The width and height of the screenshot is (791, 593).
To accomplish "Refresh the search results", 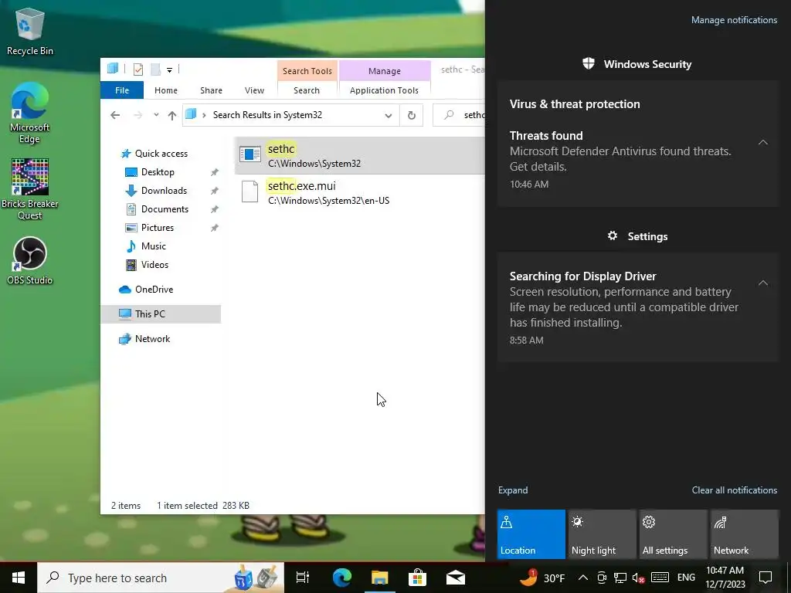I will [x=412, y=116].
